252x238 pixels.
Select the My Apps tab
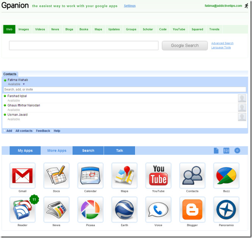pyautogui.click(x=25, y=151)
